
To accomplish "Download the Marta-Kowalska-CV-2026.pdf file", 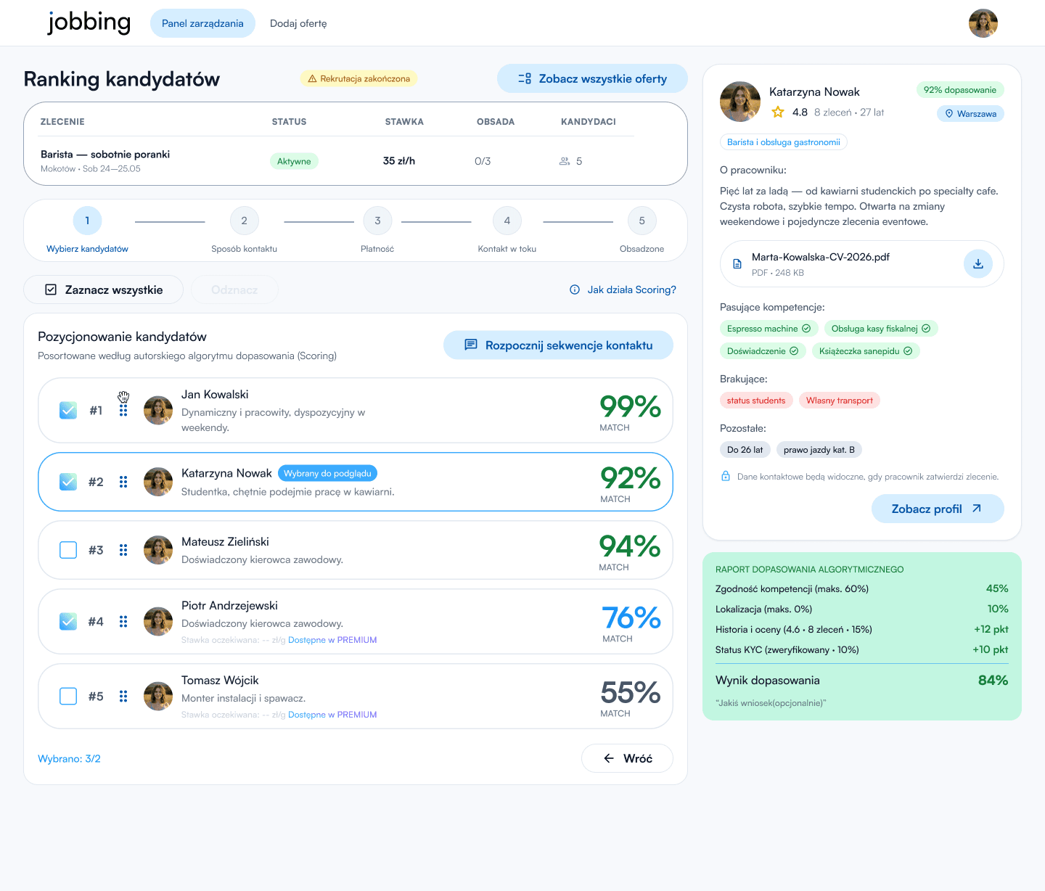I will (x=978, y=264).
